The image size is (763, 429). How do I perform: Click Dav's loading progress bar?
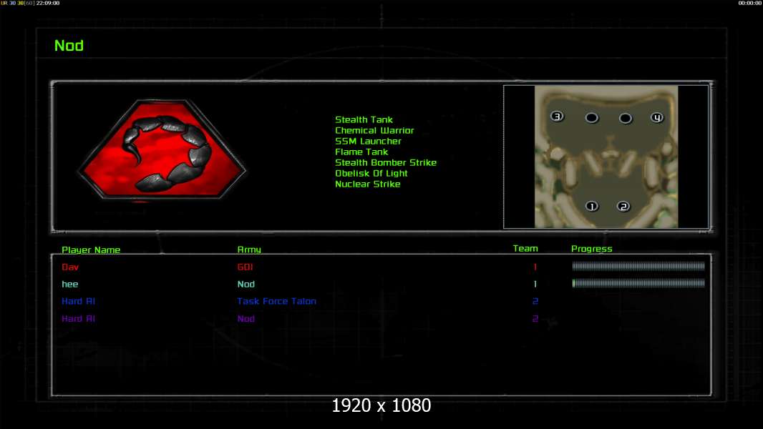coord(638,266)
